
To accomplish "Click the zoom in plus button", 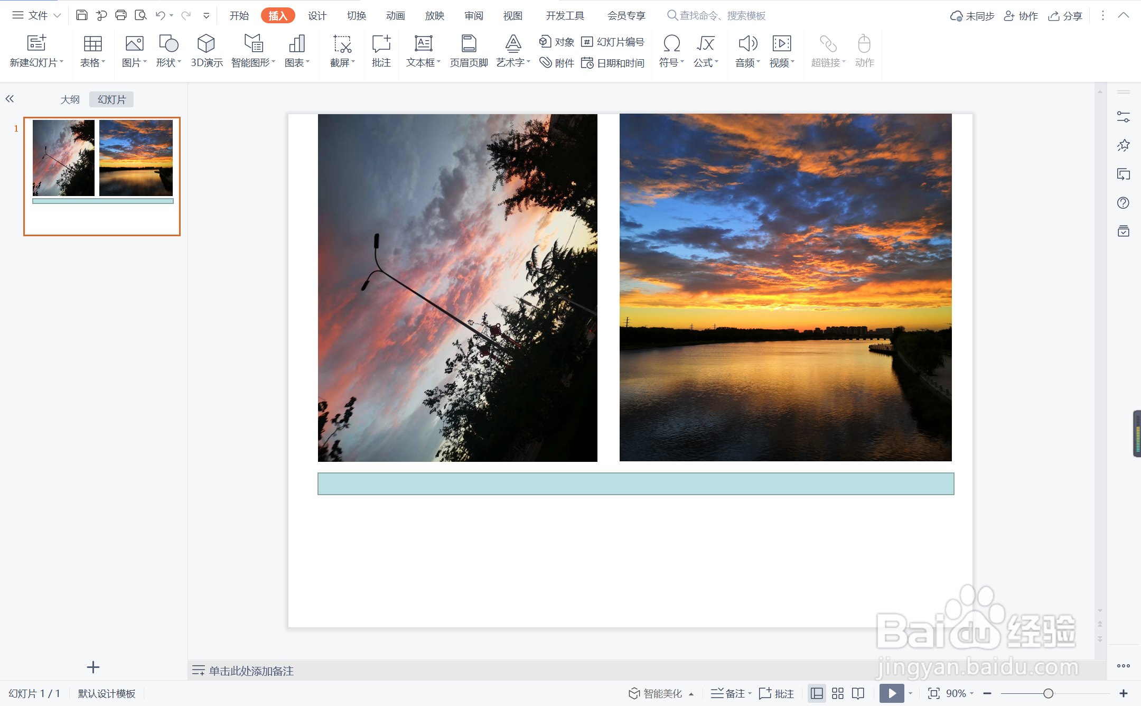I will [1123, 693].
